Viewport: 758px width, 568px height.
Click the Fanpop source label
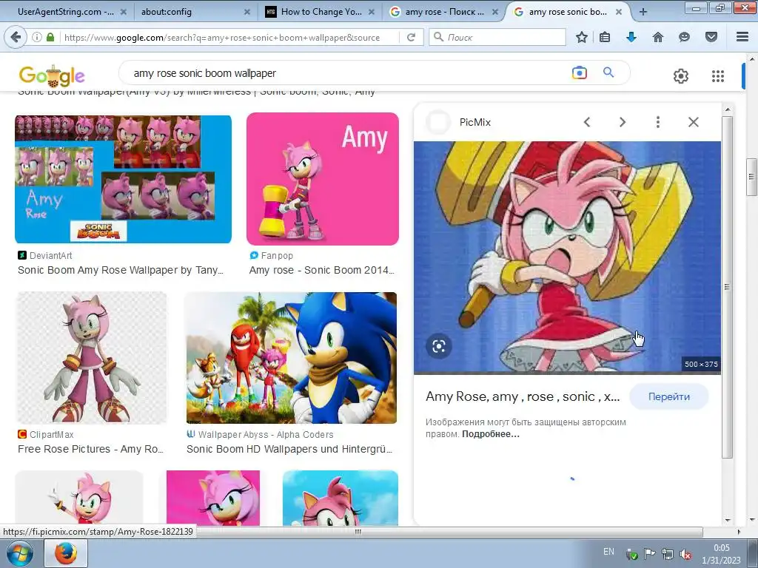point(277,255)
